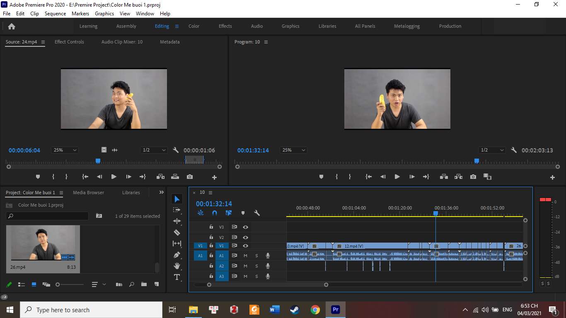Open the Markers menu
The image size is (566, 318).
(80, 14)
